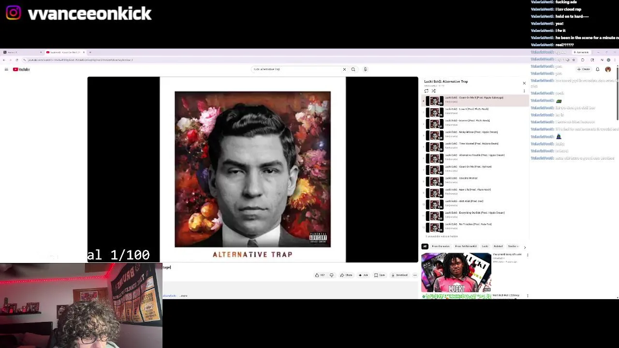Play Everything OutSide track in playlist
The height and width of the screenshot is (348, 619).
click(475, 216)
